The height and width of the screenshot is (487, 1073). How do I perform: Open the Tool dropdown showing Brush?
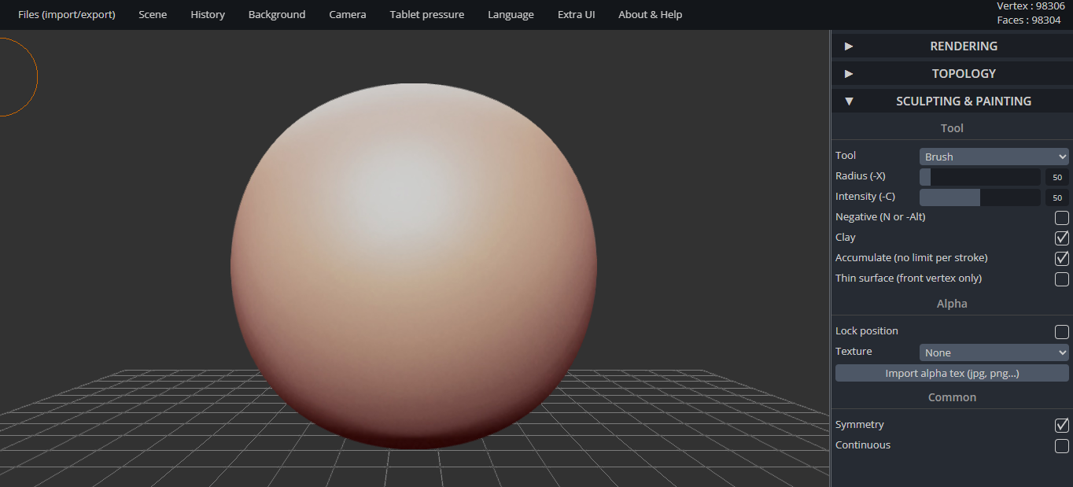click(994, 156)
